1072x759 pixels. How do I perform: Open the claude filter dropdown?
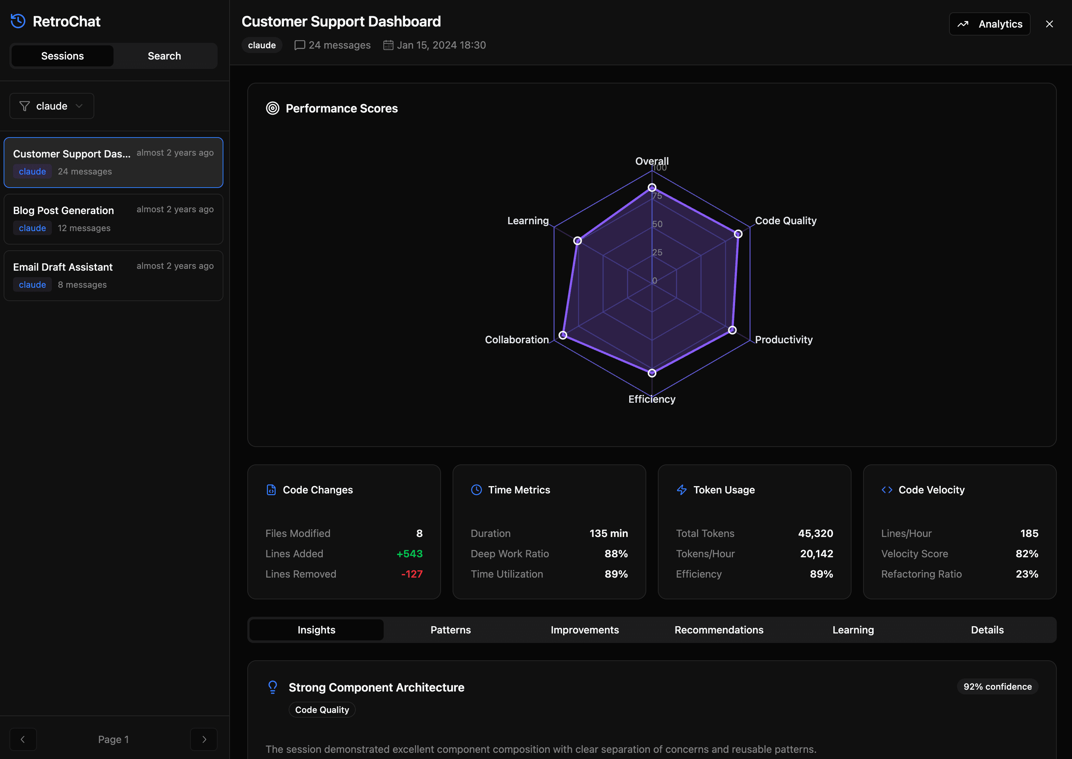52,106
